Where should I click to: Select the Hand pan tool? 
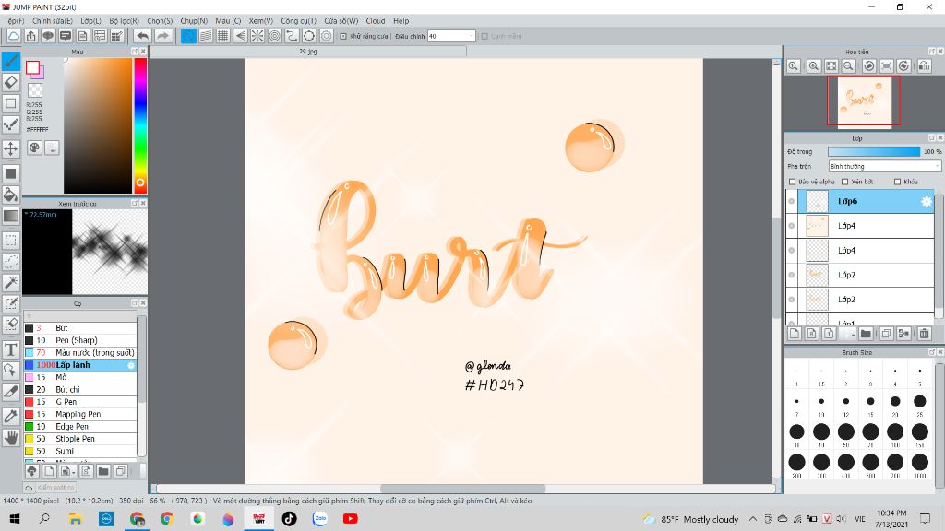click(x=11, y=437)
